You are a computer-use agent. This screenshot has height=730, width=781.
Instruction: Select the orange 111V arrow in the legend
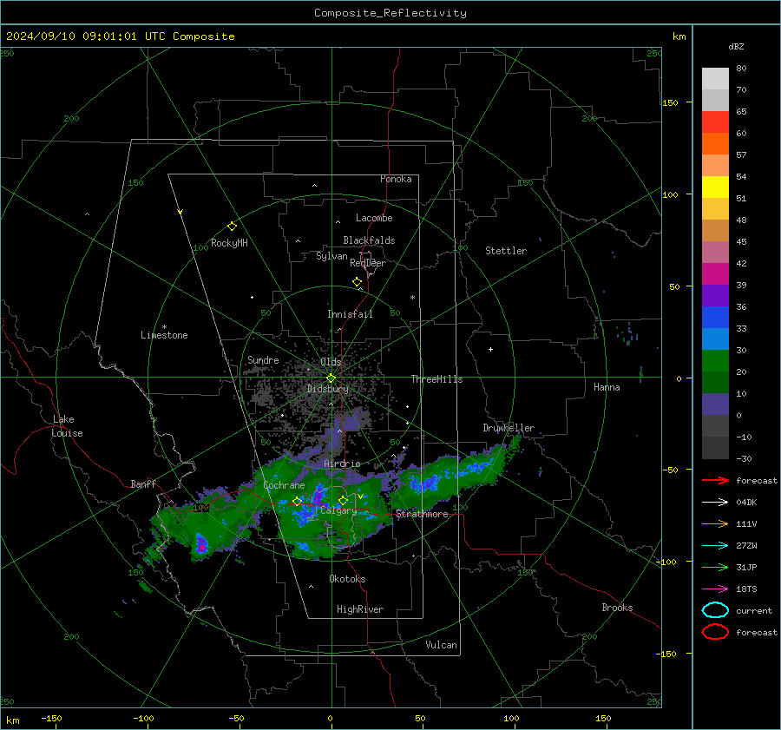click(x=715, y=523)
